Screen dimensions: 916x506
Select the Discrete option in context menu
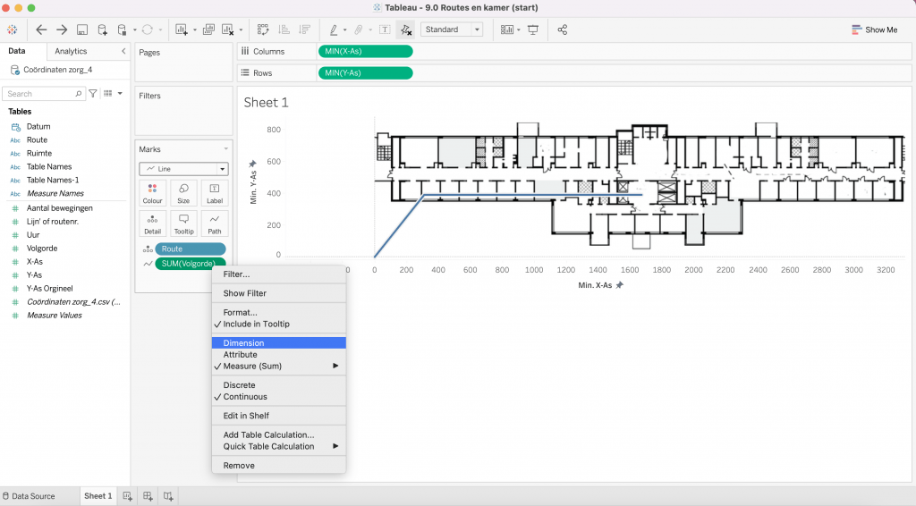point(239,385)
